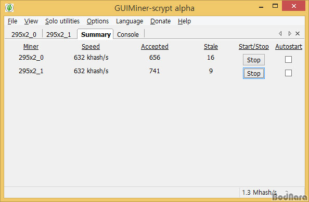The width and height of the screenshot is (309, 202).
Task: Open the Help menu
Action: point(184,21)
